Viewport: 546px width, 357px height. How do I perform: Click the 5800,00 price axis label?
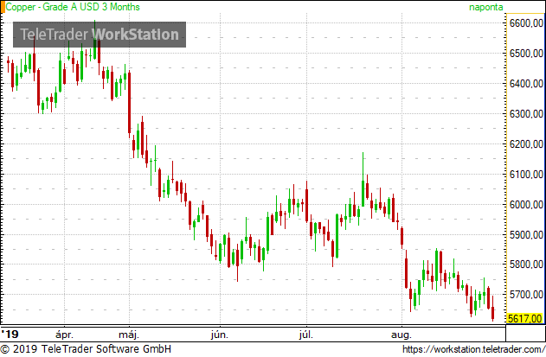coord(526,265)
